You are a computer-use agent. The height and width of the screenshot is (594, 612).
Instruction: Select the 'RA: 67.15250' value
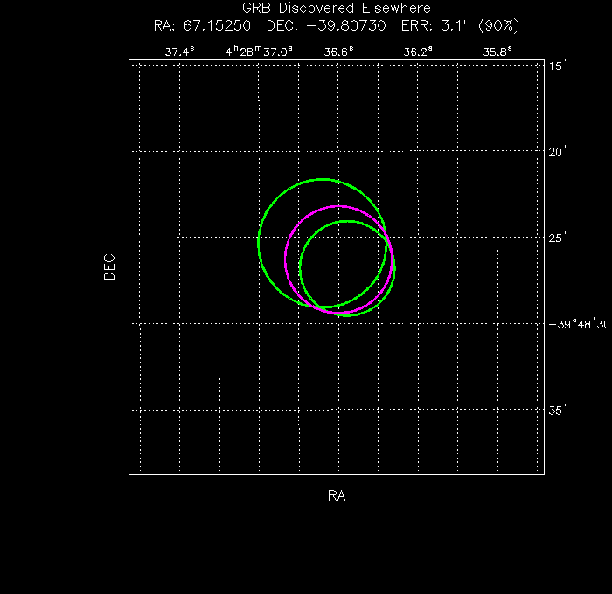tap(202, 25)
